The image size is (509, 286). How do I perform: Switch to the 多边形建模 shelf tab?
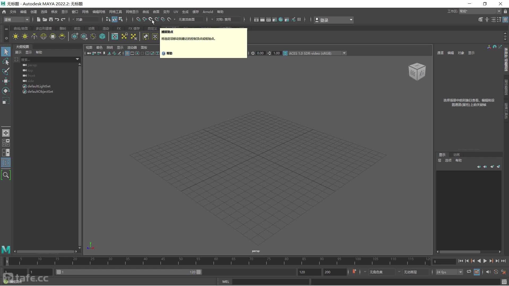44,28
